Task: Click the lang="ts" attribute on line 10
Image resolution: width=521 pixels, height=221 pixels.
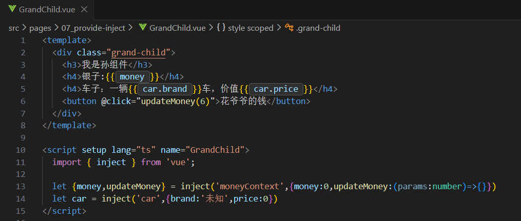Action: [133, 150]
